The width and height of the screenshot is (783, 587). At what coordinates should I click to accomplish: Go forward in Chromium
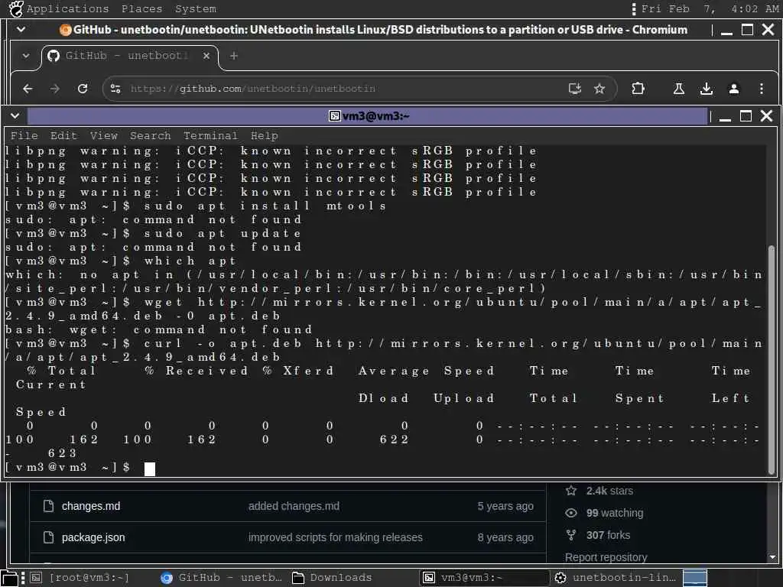click(55, 89)
